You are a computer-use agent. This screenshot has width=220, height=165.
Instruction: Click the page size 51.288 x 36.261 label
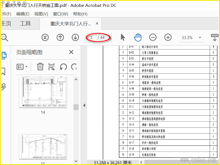pos(113,163)
